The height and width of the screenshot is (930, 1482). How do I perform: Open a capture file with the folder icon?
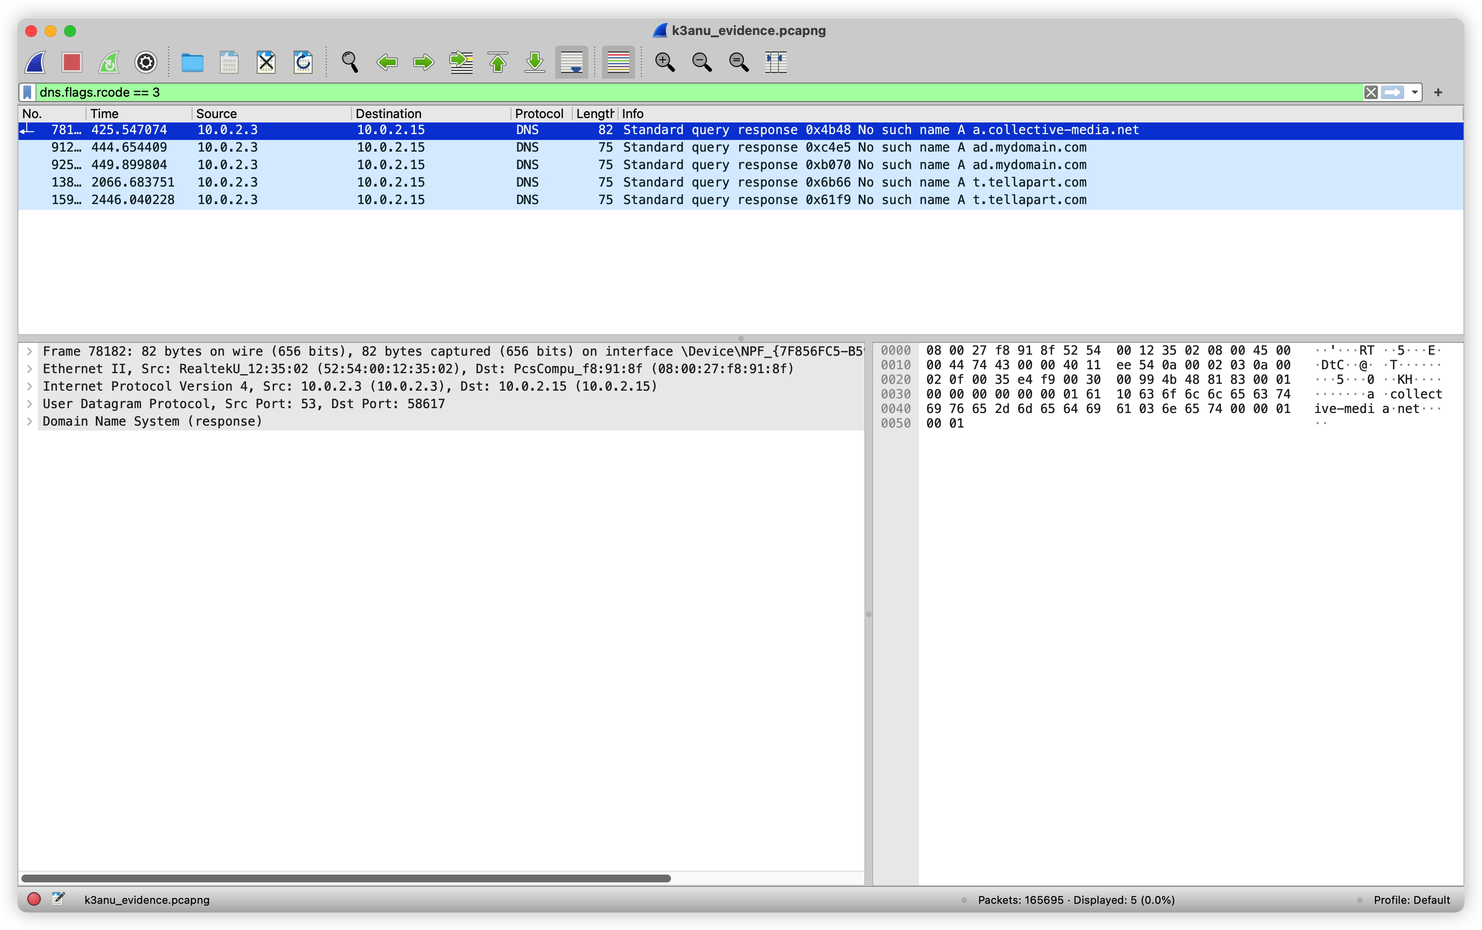click(192, 62)
